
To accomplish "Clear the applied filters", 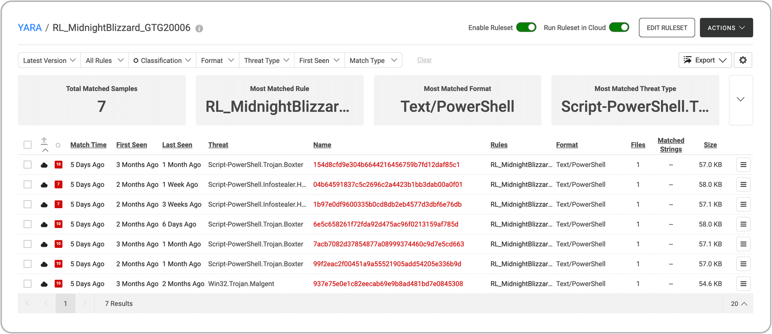I will (425, 60).
